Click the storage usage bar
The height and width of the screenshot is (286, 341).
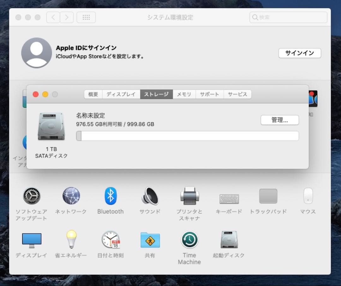(187, 136)
